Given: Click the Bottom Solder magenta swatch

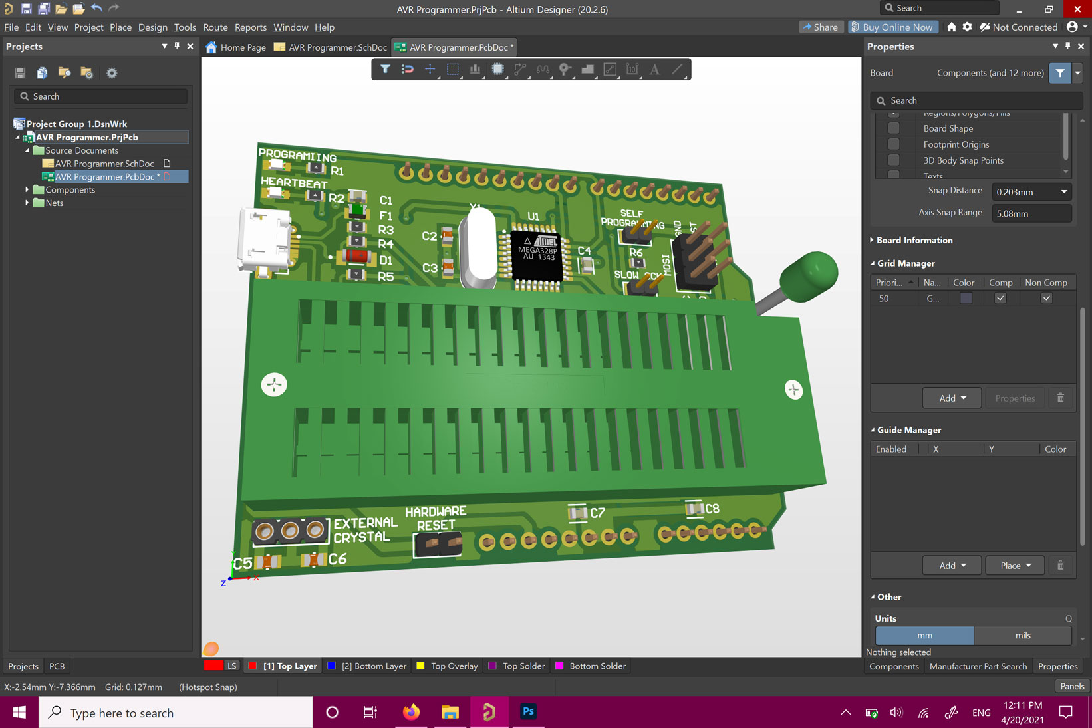Looking at the screenshot, I should 559,666.
